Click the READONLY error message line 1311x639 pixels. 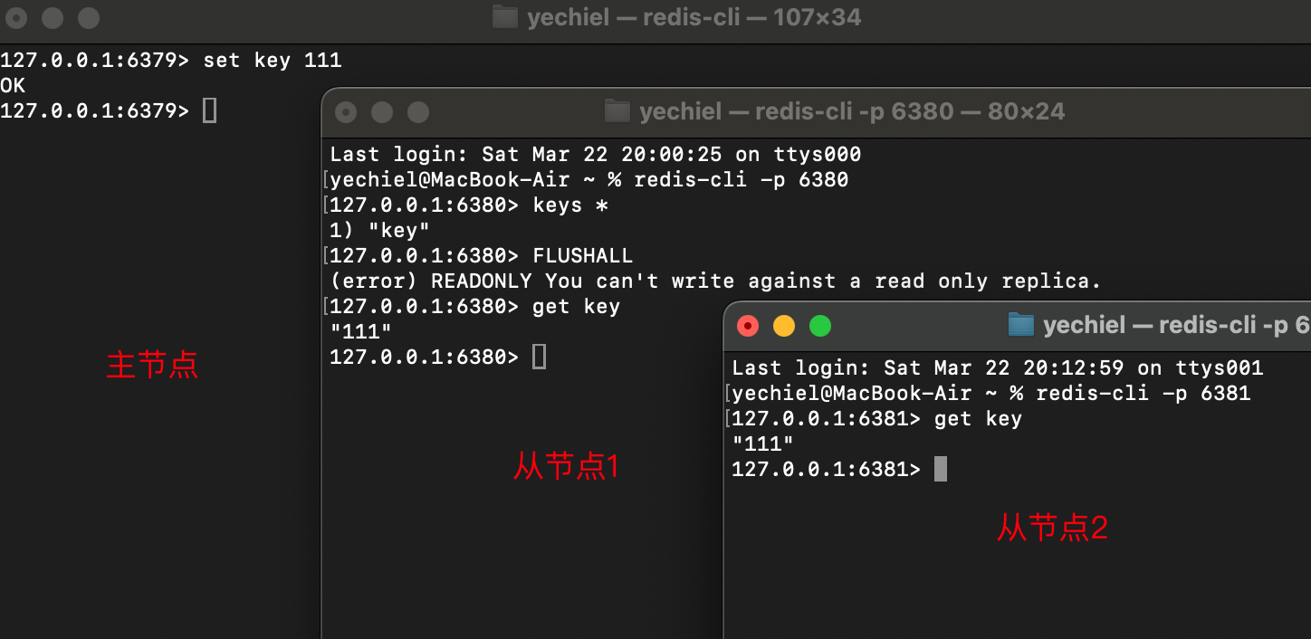(715, 281)
